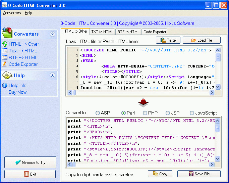The image size is (229, 183).
Task: Select the JavaScript radio button
Action: [192, 113]
